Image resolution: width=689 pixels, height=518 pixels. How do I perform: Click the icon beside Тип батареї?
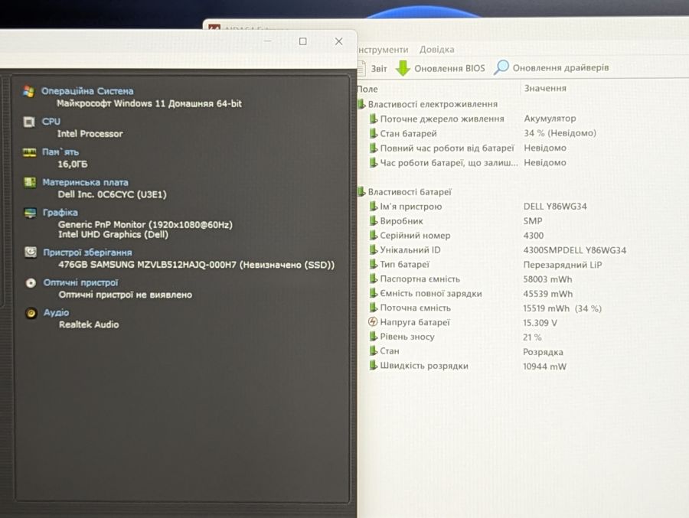point(374,264)
